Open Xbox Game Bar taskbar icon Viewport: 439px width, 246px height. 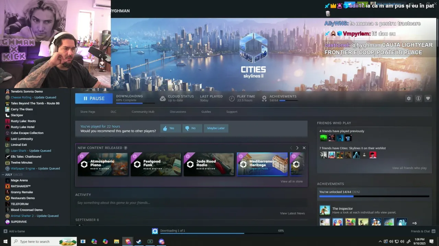click(x=150, y=242)
